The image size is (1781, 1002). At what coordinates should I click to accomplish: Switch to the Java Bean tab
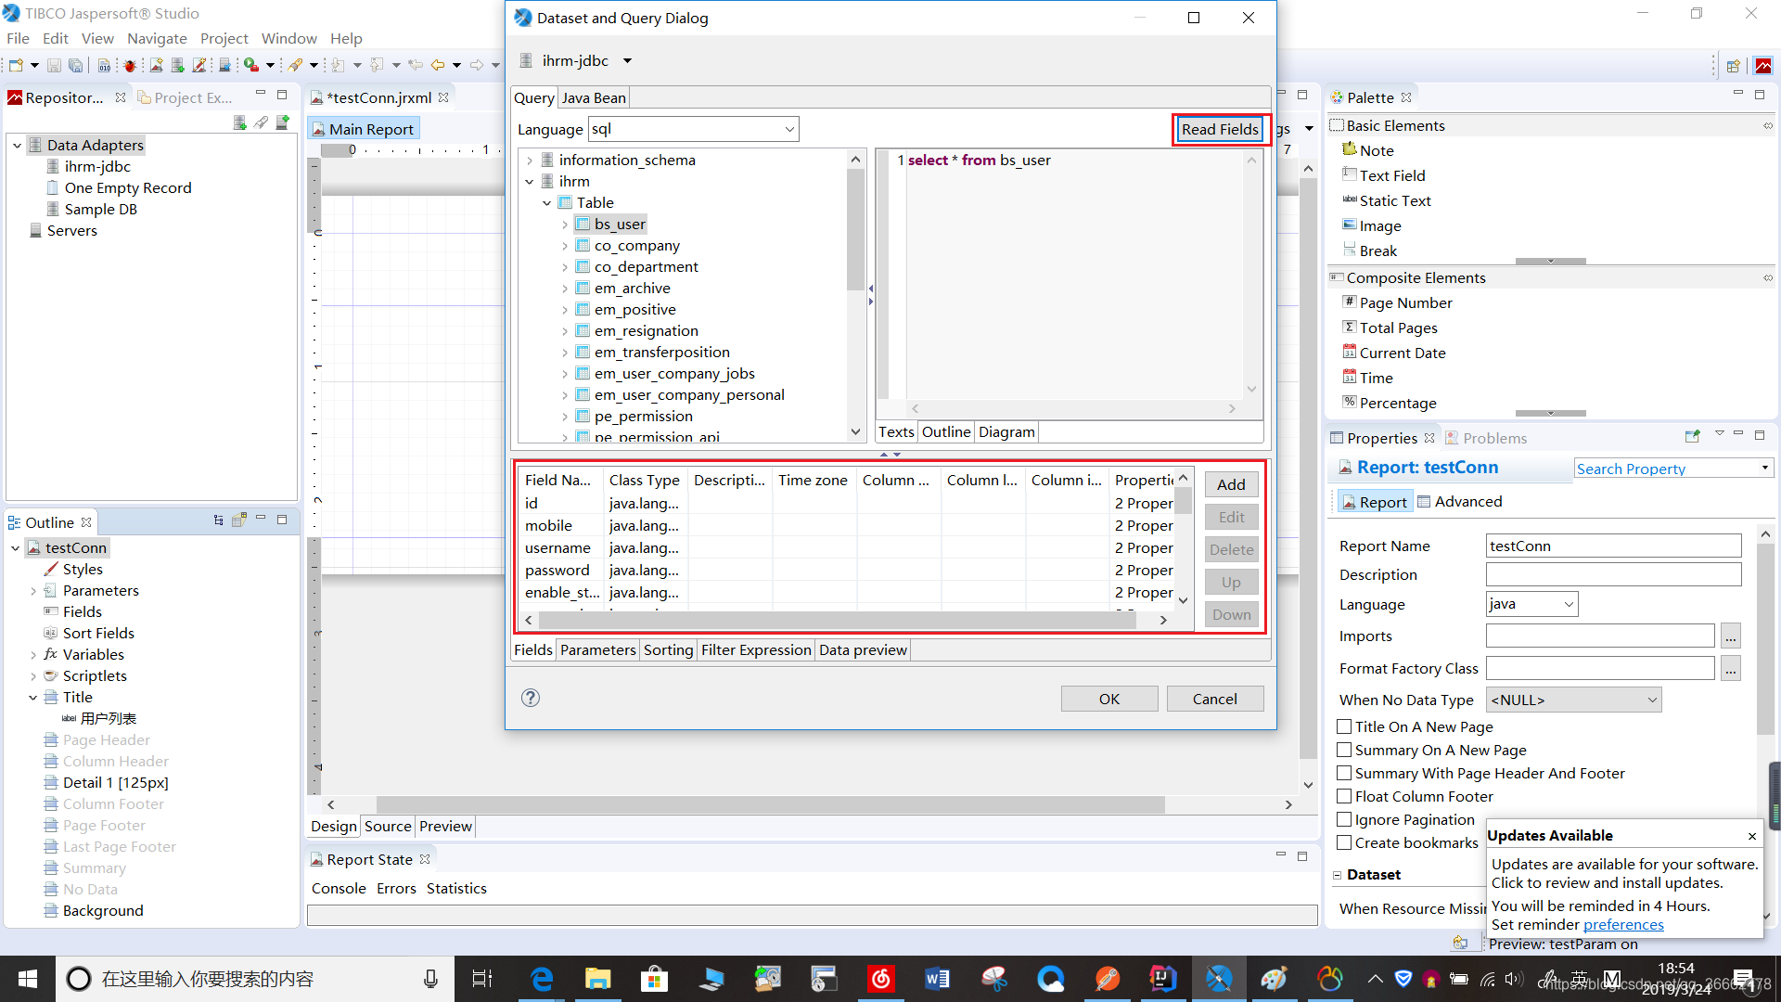pyautogui.click(x=594, y=97)
